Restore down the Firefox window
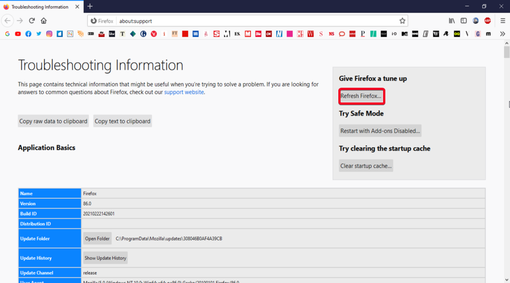 click(484, 6)
